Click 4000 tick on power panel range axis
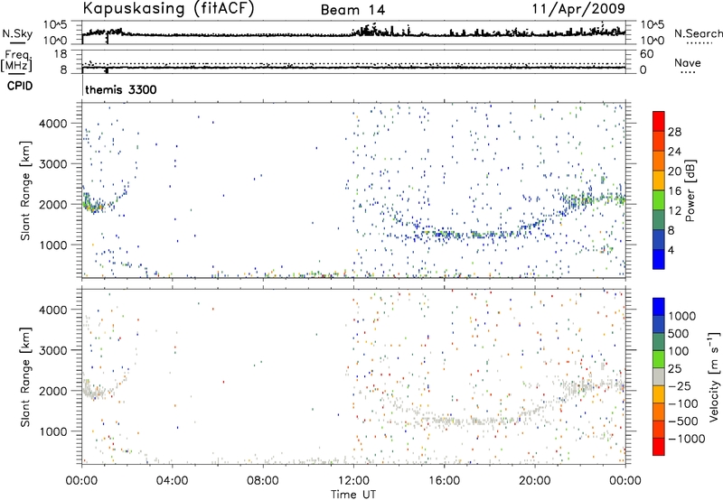This screenshot has width=723, height=500. coord(53,124)
